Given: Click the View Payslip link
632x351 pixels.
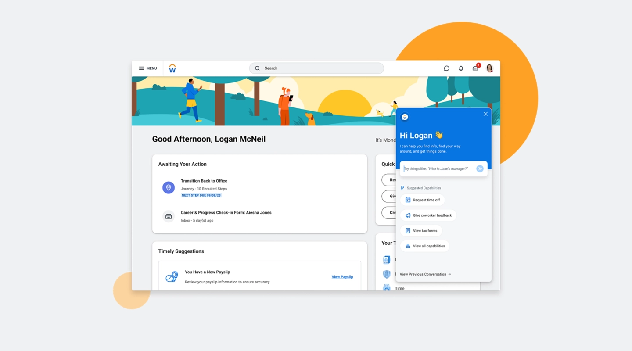Looking at the screenshot, I should (342, 277).
